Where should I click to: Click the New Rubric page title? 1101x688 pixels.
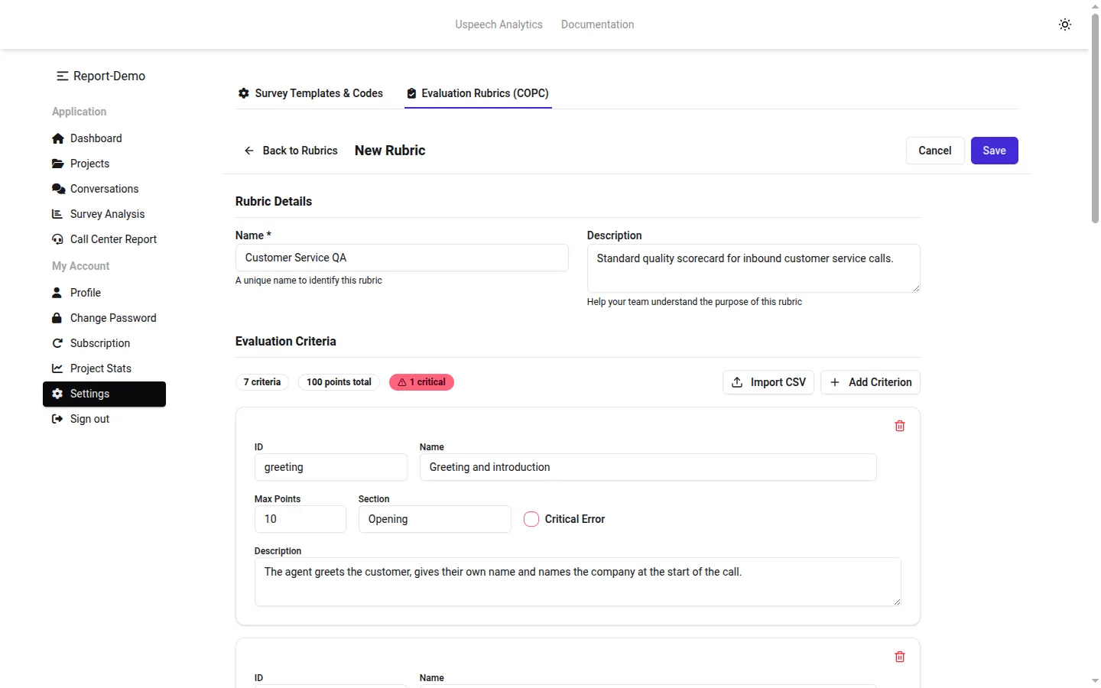pos(390,151)
